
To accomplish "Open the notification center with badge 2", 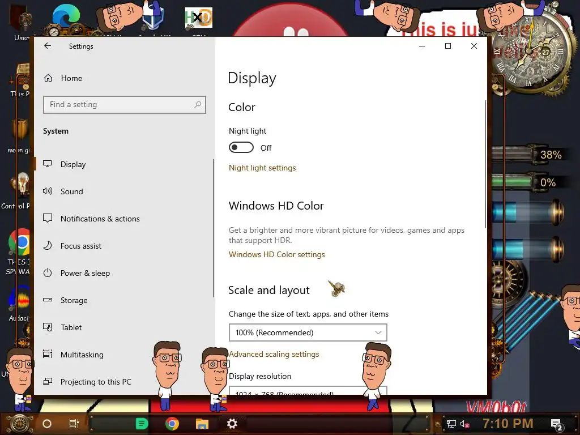I will (557, 424).
